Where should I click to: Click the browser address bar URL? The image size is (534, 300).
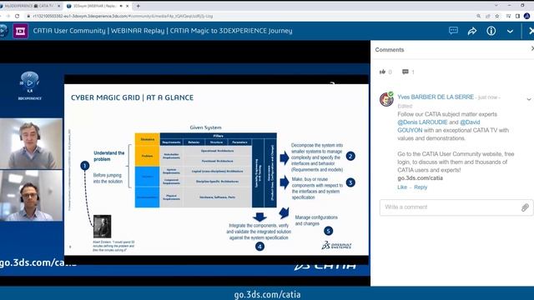(123, 16)
